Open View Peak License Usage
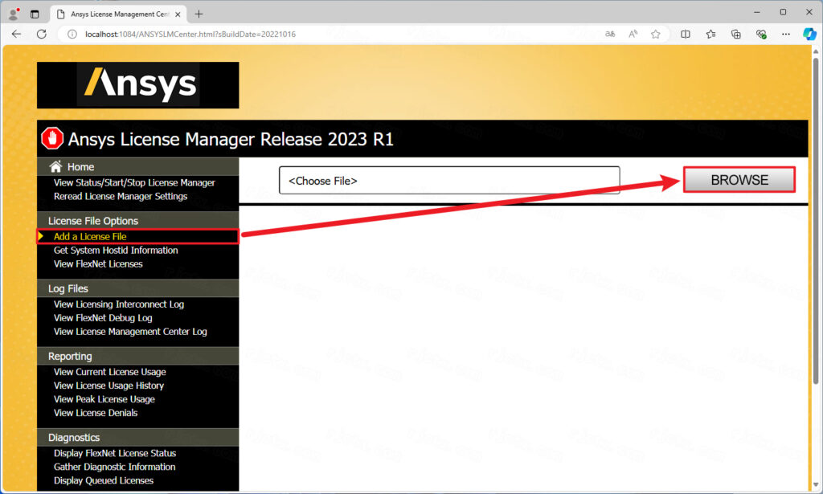This screenshot has width=823, height=494. coord(104,399)
